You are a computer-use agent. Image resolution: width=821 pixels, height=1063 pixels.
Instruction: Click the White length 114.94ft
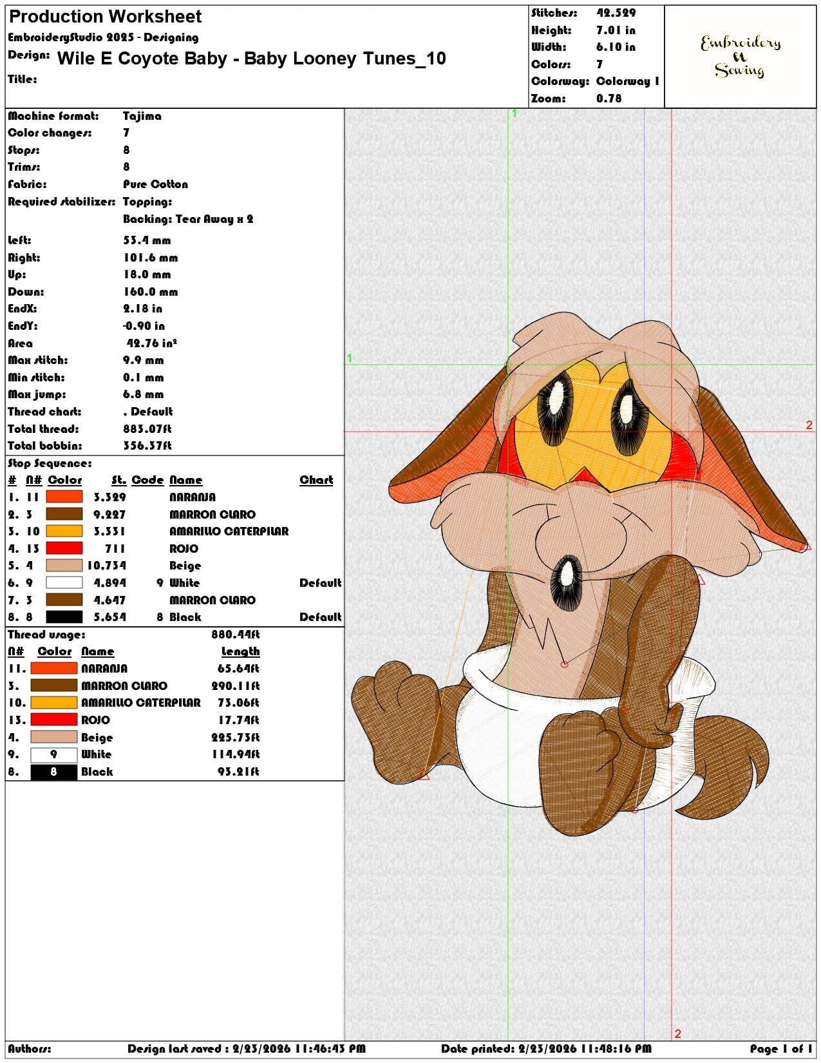(236, 754)
